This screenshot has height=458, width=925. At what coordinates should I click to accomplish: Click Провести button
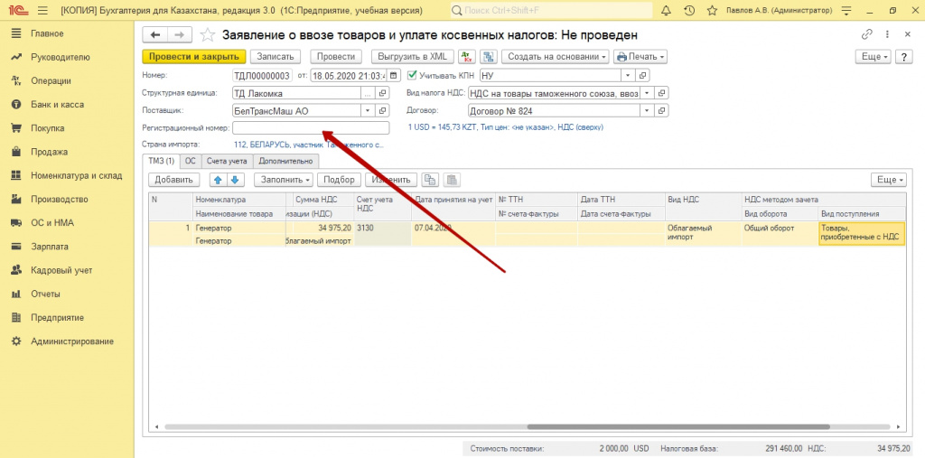click(x=336, y=57)
